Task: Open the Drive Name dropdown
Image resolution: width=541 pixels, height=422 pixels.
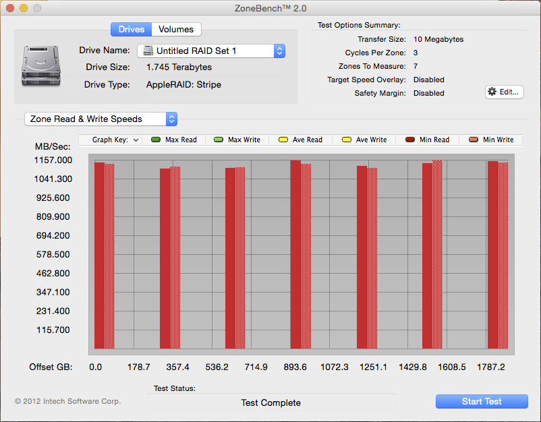Action: point(279,51)
